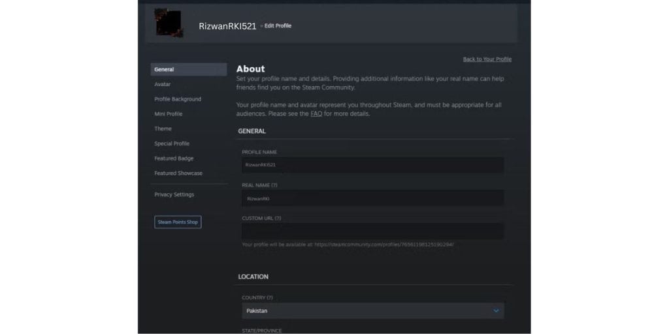Click the REAL NAME (?) label
Image resolution: width=669 pixels, height=334 pixels.
point(259,185)
